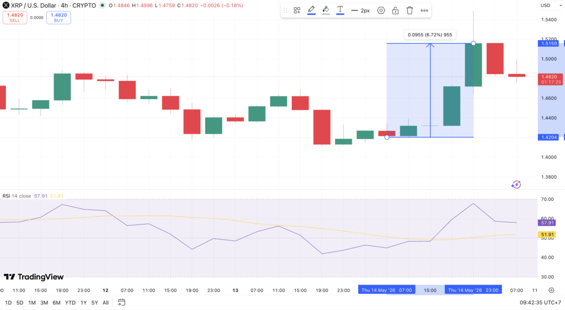This screenshot has height=310, width=565.
Task: Select the measurement start point handle at 1.4204
Action: point(387,137)
